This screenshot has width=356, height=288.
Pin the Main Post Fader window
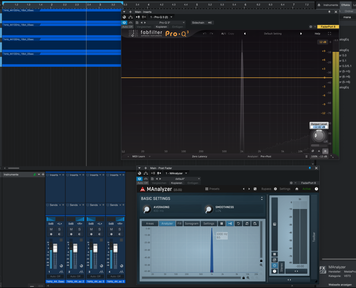coord(310,168)
